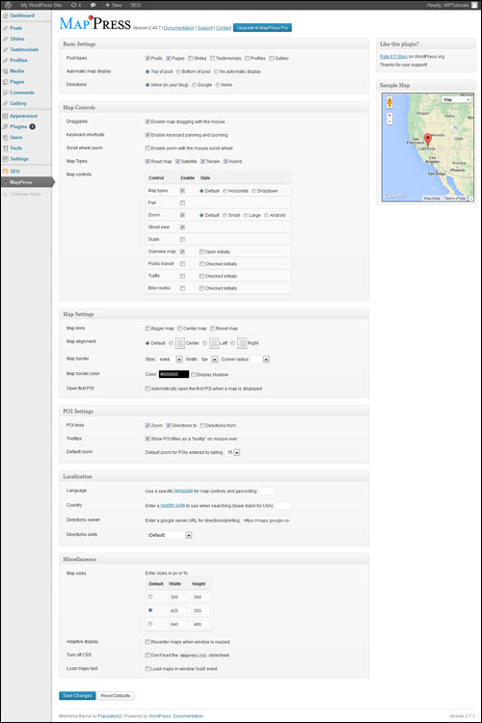Viewport: 482px width, 723px height.
Task: Click Upgrade to MapPress Pro button
Action: (262, 28)
